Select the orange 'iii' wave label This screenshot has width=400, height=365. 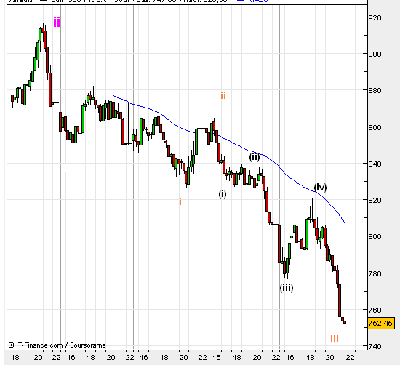click(335, 340)
